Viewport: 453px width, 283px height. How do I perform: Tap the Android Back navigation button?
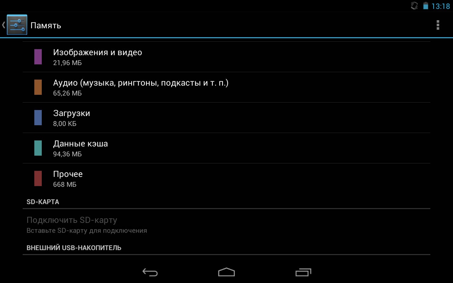150,272
